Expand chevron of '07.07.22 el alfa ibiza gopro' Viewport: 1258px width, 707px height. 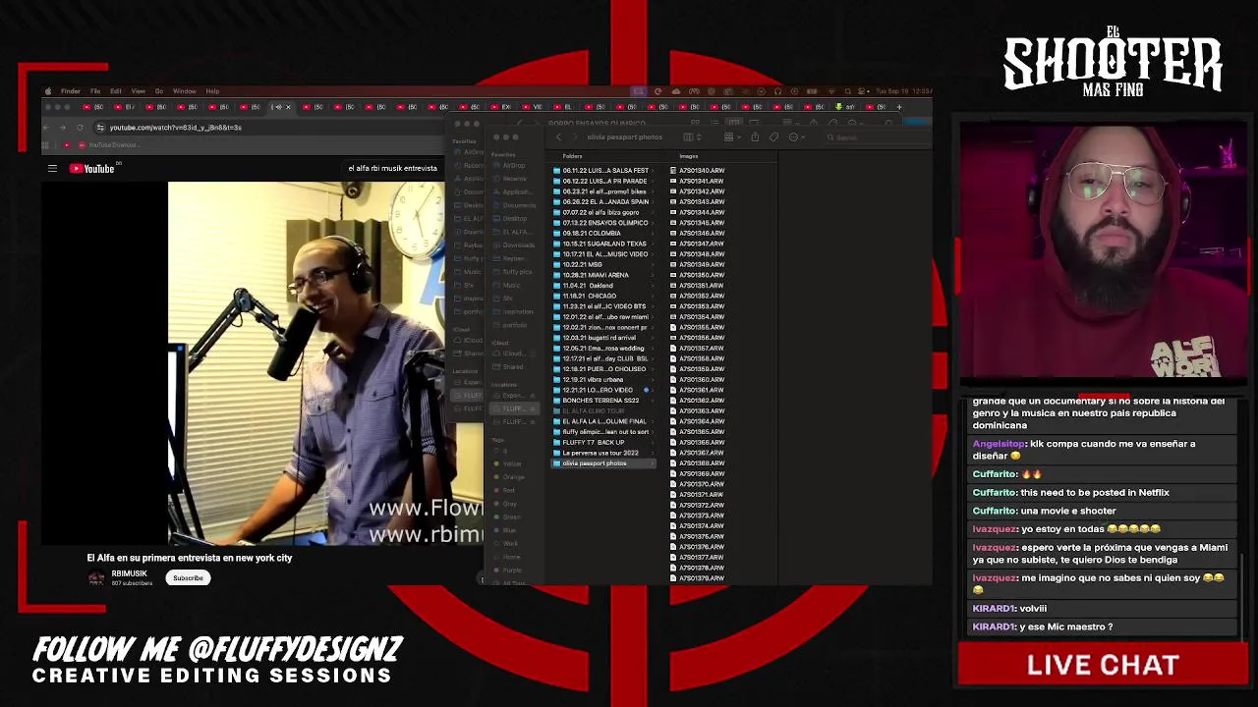[653, 212]
